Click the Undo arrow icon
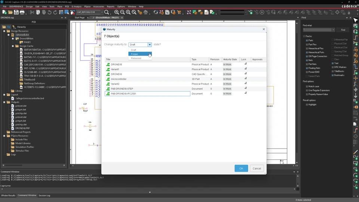Image resolution: width=359 pixels, height=202 pixels. [x=49, y=12]
